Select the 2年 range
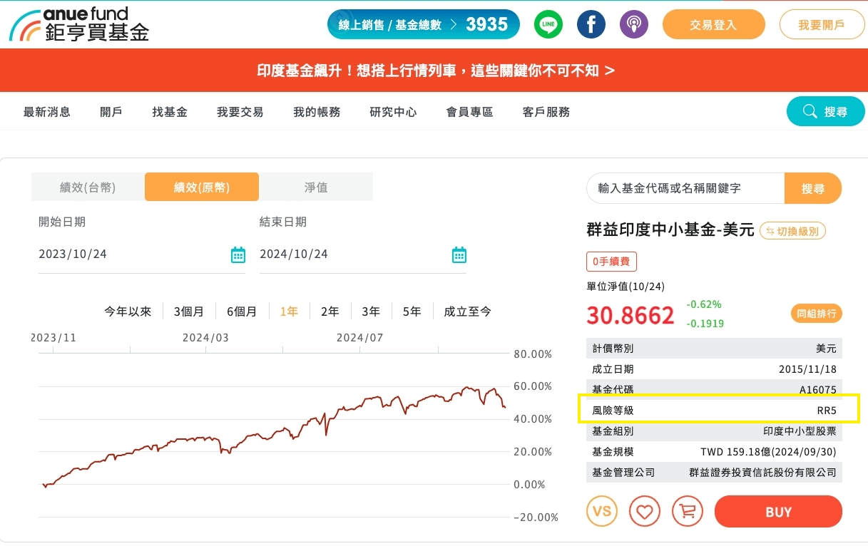The height and width of the screenshot is (546, 868). (330, 311)
